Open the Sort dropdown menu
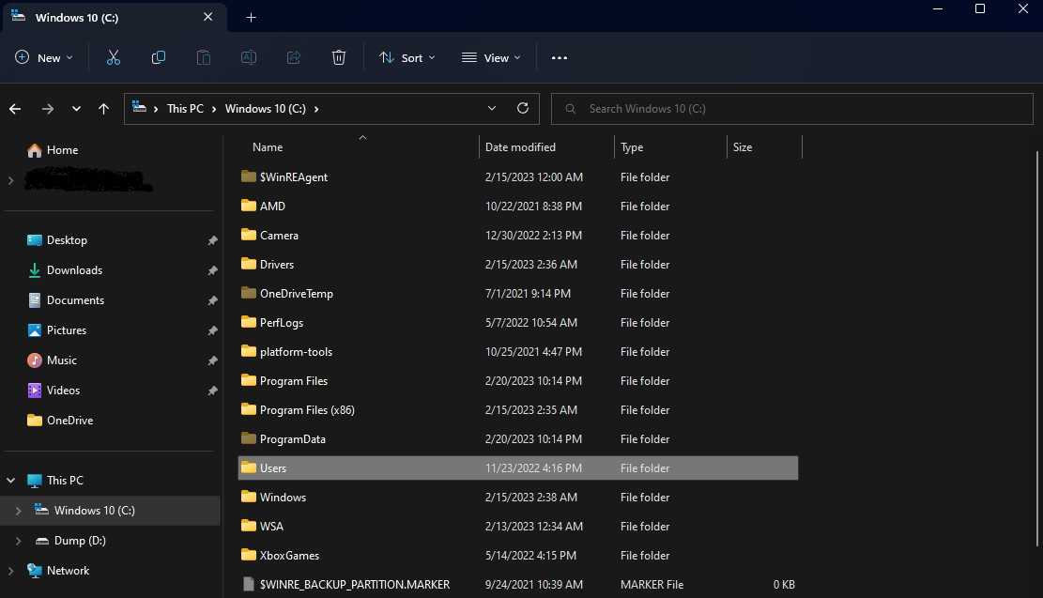The image size is (1043, 598). tap(407, 58)
